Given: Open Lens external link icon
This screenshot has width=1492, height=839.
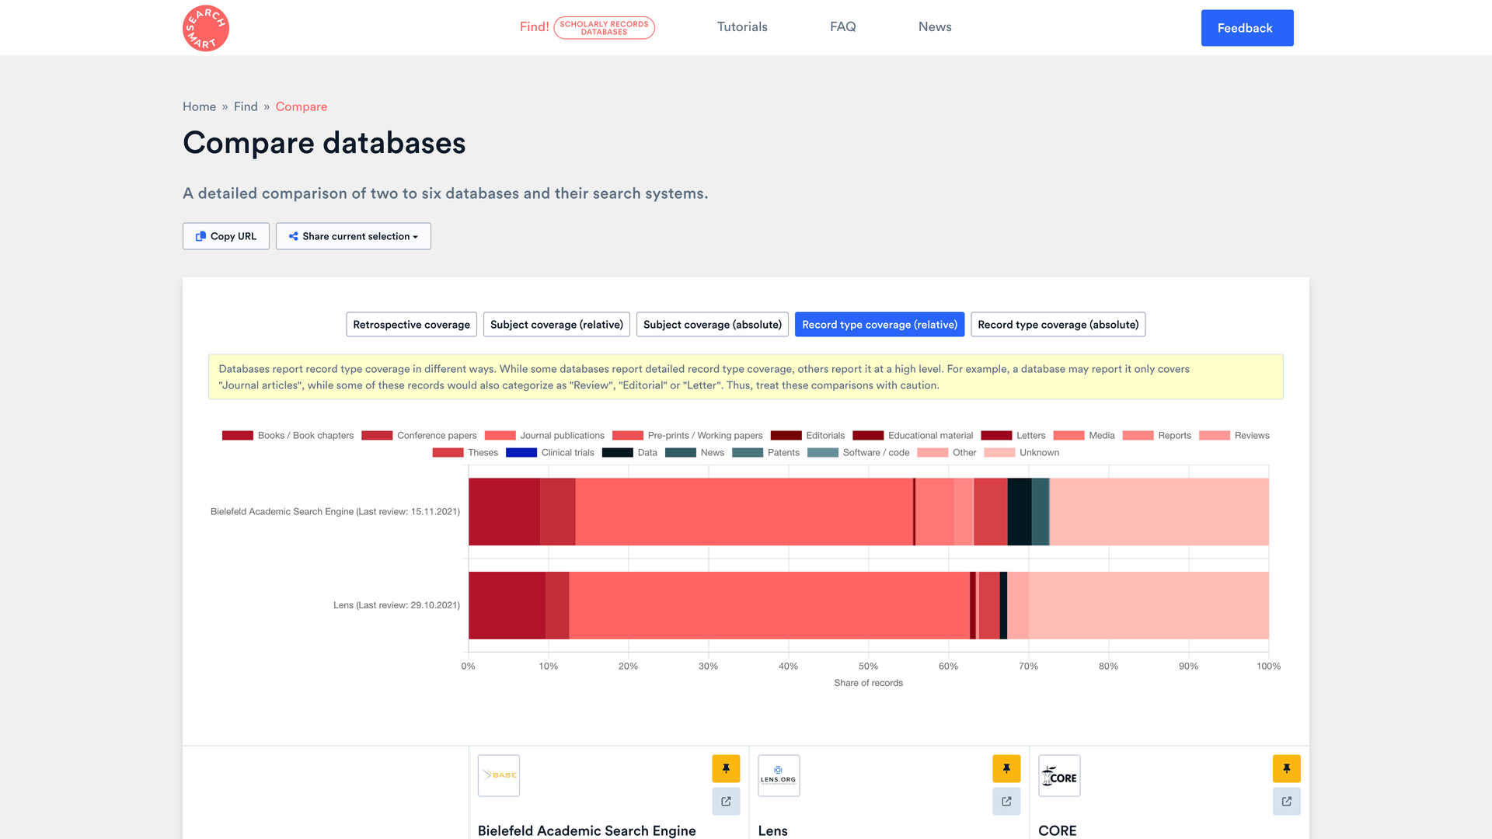Looking at the screenshot, I should pyautogui.click(x=1006, y=801).
